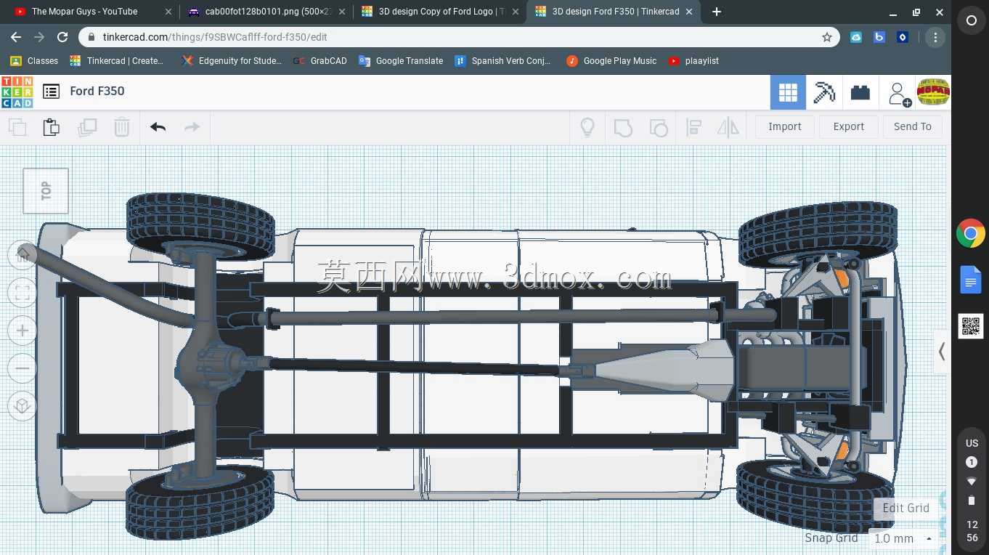Click the Group shapes icon
This screenshot has width=989, height=555.
coord(623,127)
